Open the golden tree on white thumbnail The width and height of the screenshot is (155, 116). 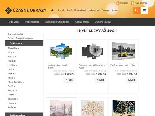point(92,108)
